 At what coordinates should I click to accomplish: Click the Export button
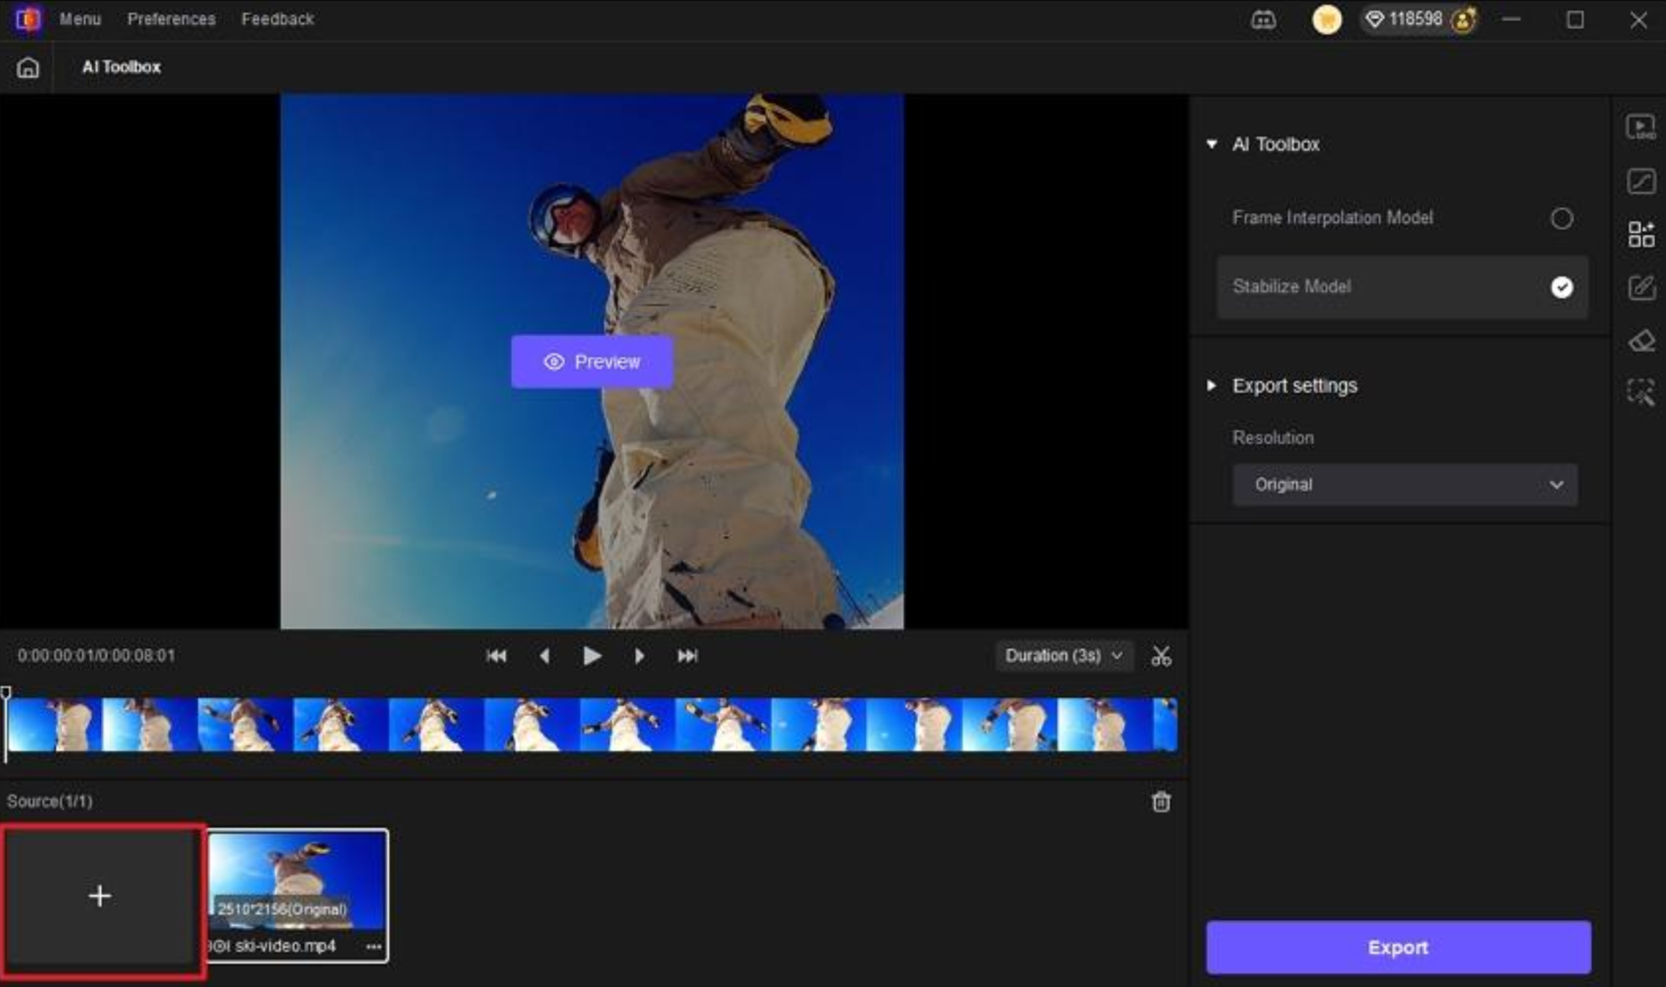[x=1398, y=947]
